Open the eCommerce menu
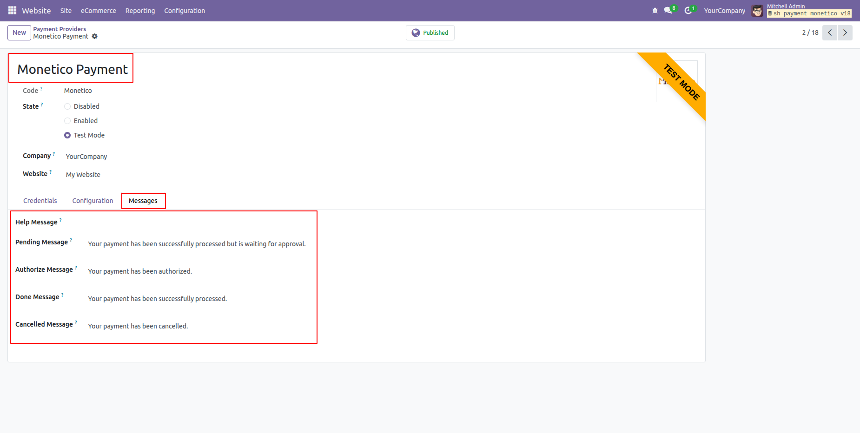Screen dimensions: 860x433 point(99,11)
